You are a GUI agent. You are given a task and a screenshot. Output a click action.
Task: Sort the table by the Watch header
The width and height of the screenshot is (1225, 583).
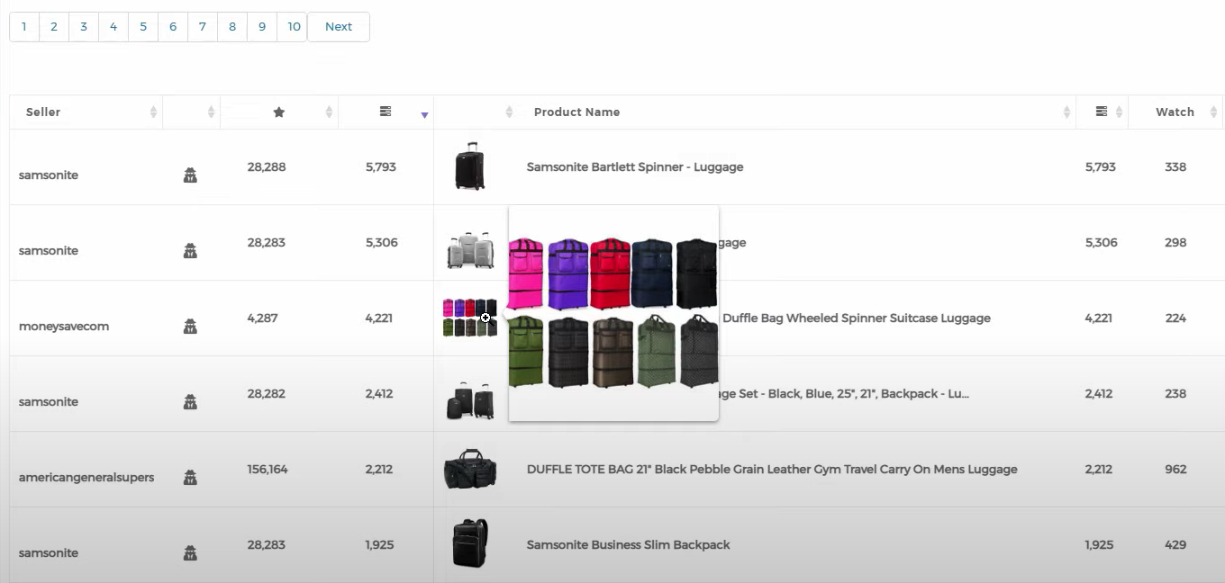[1175, 112]
